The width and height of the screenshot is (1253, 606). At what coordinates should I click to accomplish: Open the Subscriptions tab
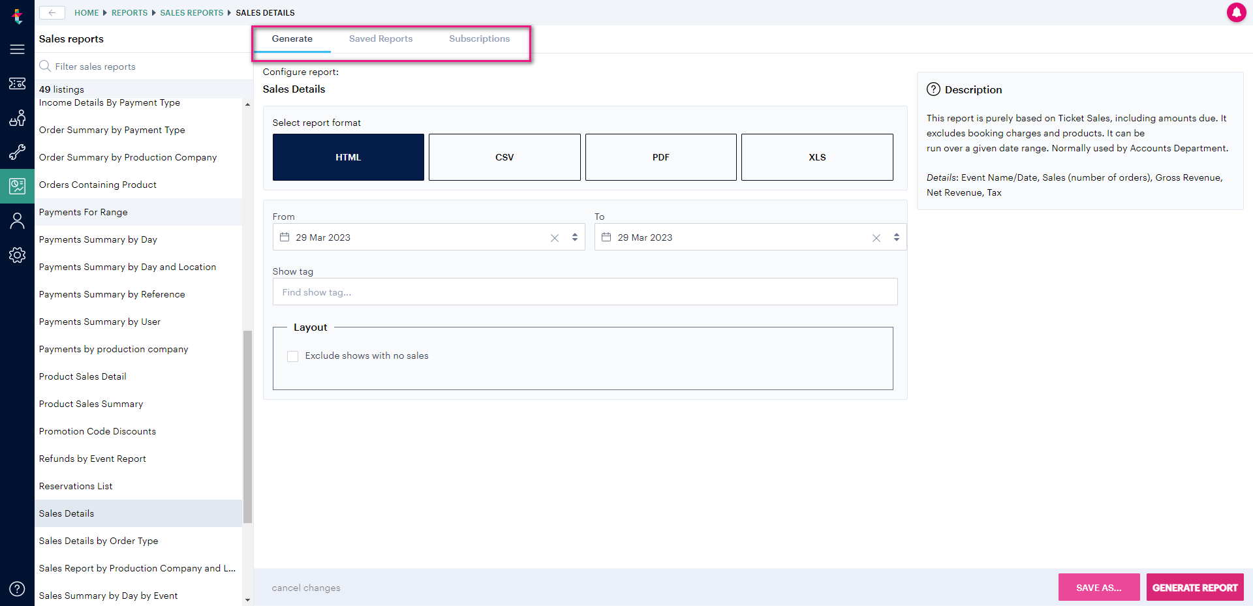[479, 38]
